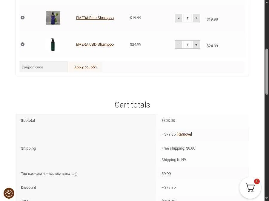This screenshot has width=269, height=201.
Task: Click the Tax estimated for United States label
Action: (x=49, y=174)
